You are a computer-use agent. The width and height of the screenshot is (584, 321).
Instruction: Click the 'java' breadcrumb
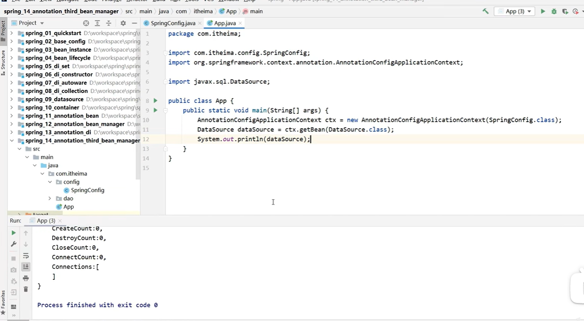(164, 11)
